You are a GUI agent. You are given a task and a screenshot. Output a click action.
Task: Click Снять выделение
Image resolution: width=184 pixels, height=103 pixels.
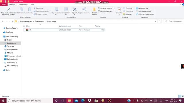click(x=143, y=11)
